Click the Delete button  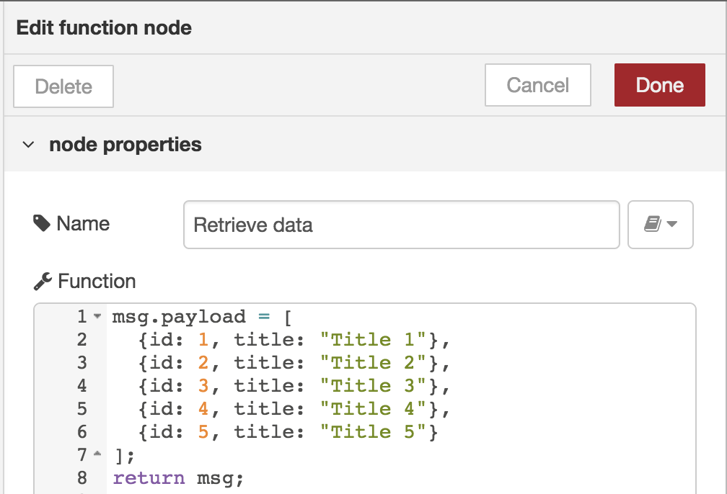[x=63, y=86]
